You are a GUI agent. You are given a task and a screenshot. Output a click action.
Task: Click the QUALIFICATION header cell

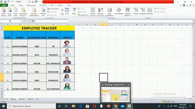(37, 35)
